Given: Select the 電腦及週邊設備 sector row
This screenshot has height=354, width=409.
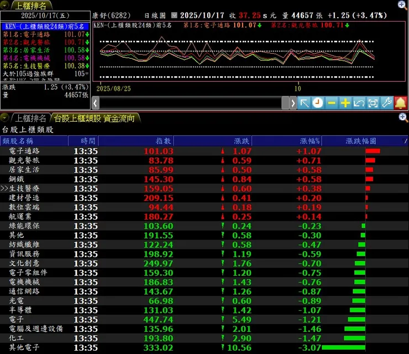Looking at the screenshot, I should point(204,329).
